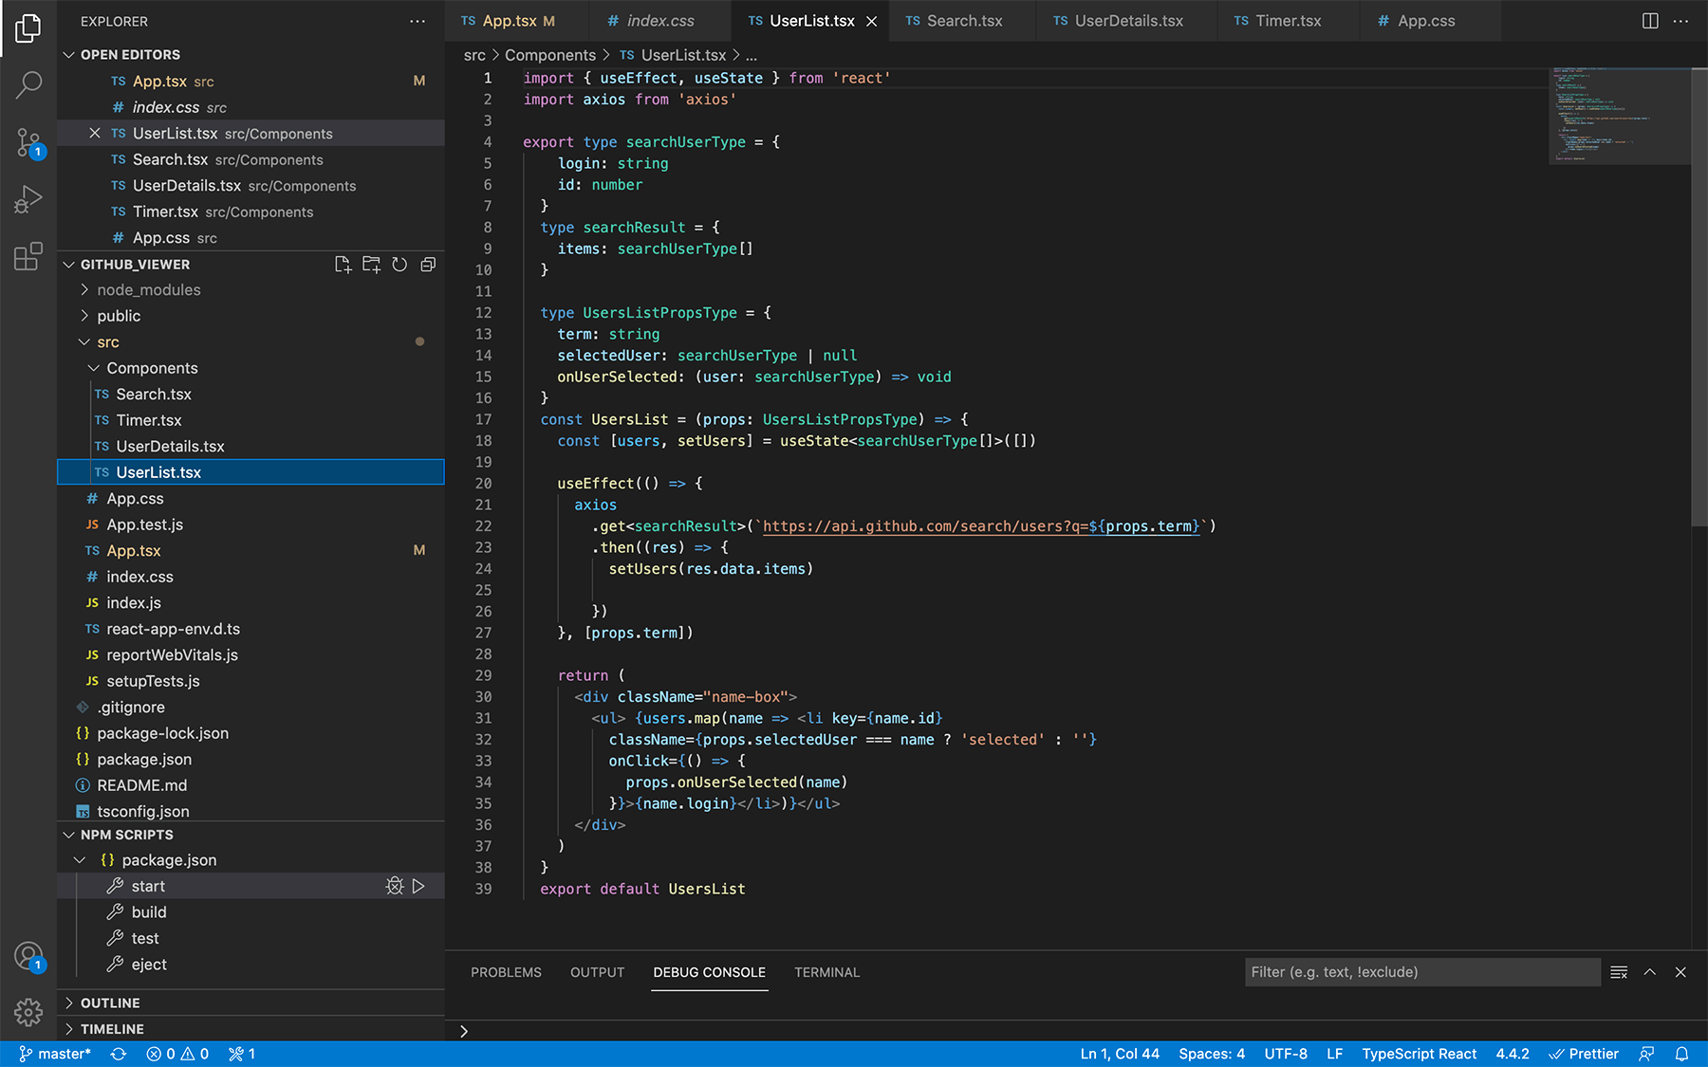Open the notifications bell in status bar
Screen dimensions: 1708x1067
point(1681,1054)
